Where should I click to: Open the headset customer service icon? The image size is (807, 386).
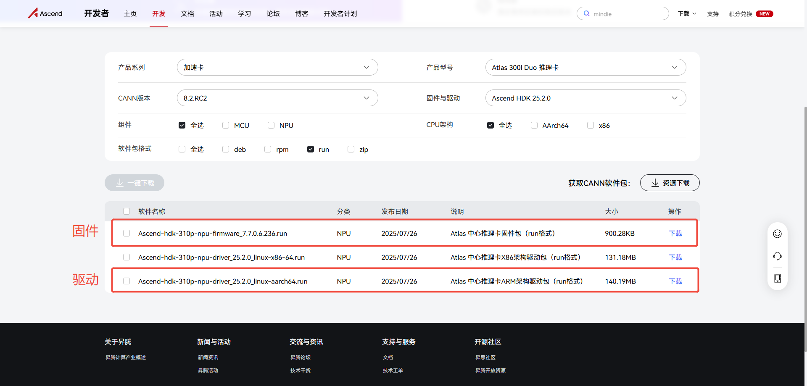click(778, 256)
